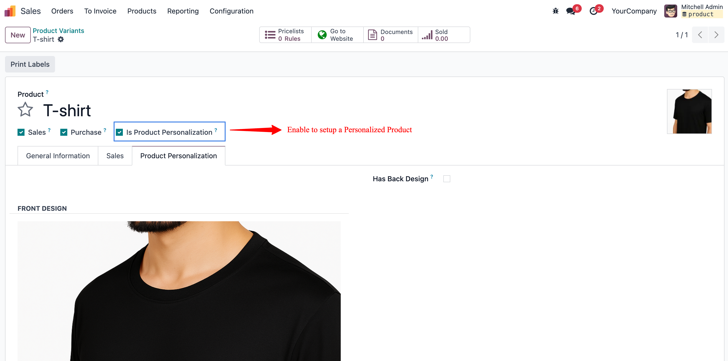Click the Purchase checkbox help question mark

[105, 130]
